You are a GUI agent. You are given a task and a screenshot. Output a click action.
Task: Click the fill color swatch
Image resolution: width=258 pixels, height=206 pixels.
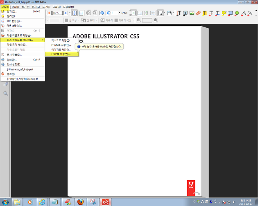click(x=116, y=20)
